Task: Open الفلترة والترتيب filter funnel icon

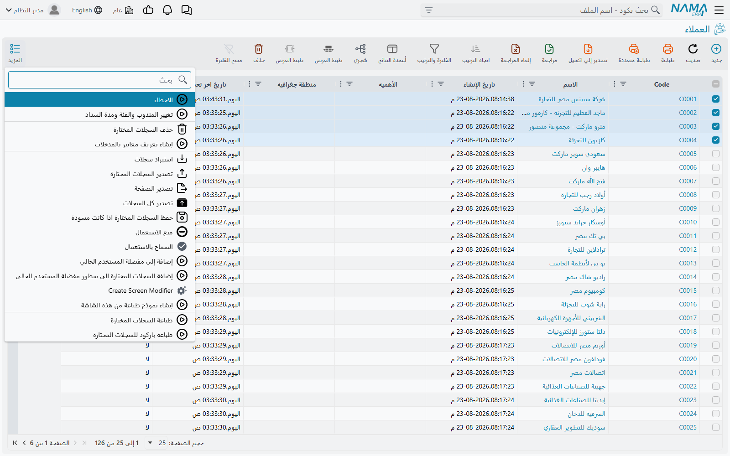Action: [x=434, y=49]
